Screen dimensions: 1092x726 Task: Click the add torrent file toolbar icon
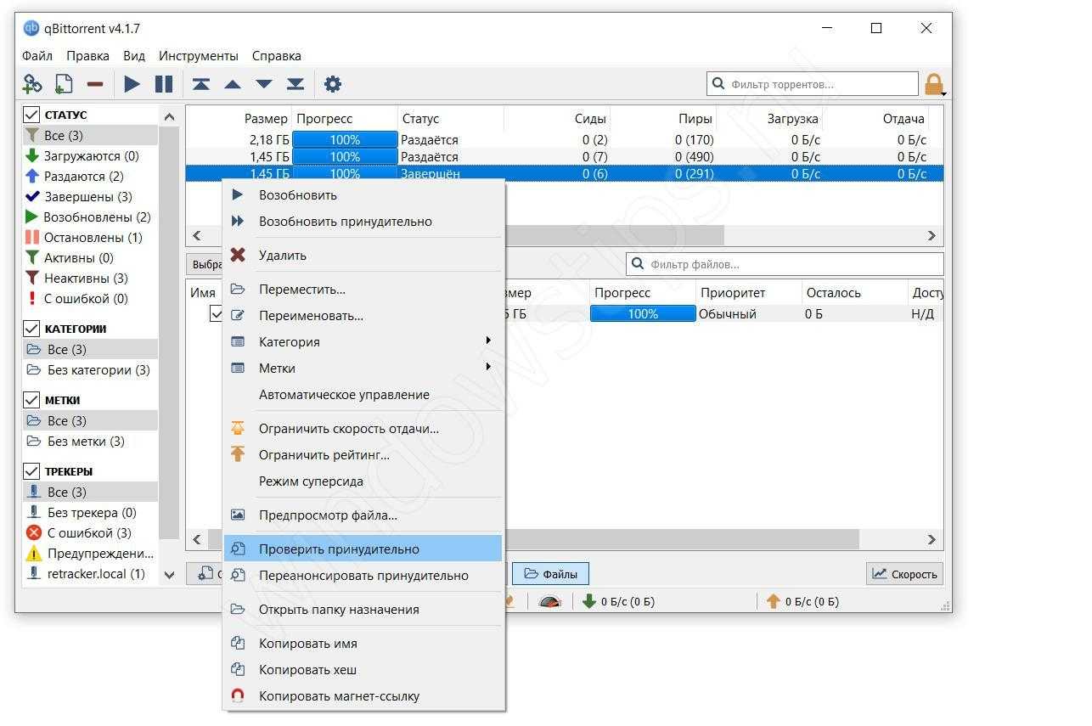click(64, 84)
